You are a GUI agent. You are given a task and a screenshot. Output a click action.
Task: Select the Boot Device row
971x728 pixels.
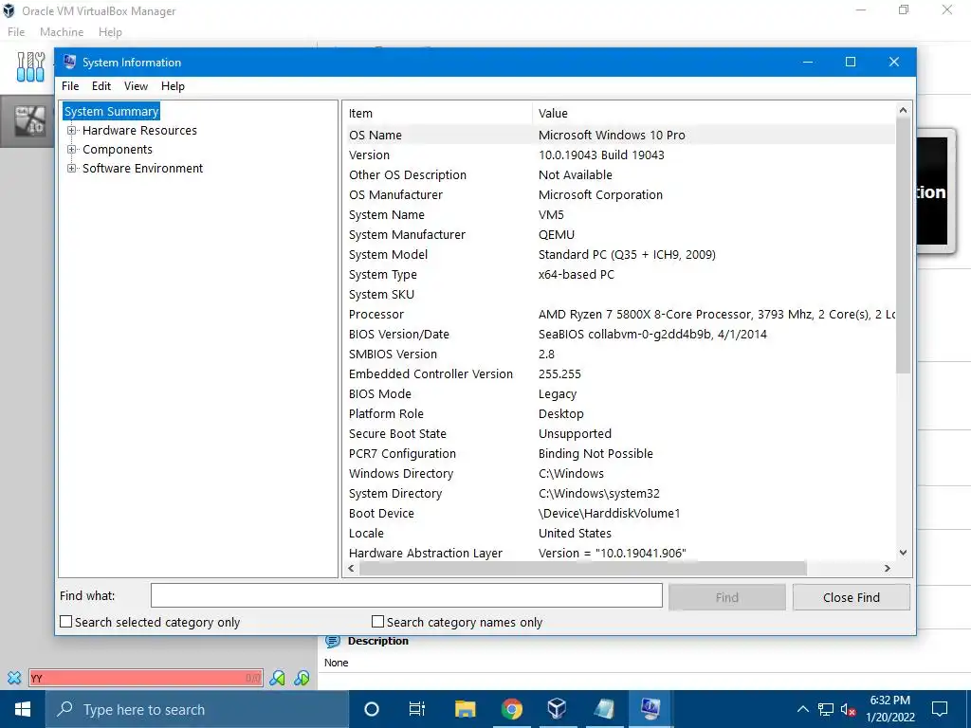[x=619, y=513]
